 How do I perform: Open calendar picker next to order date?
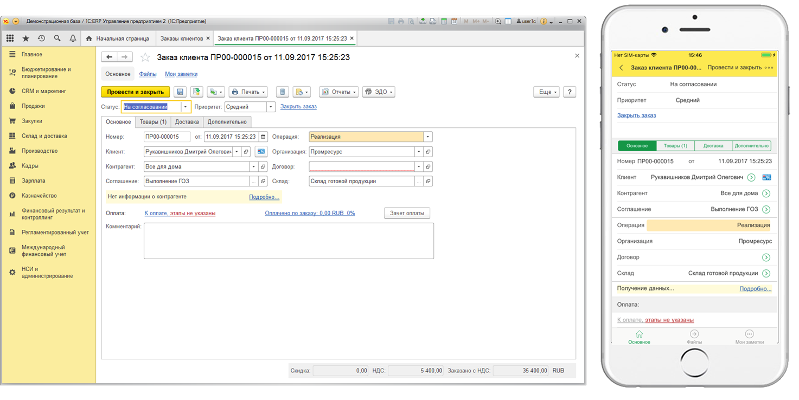tap(263, 137)
